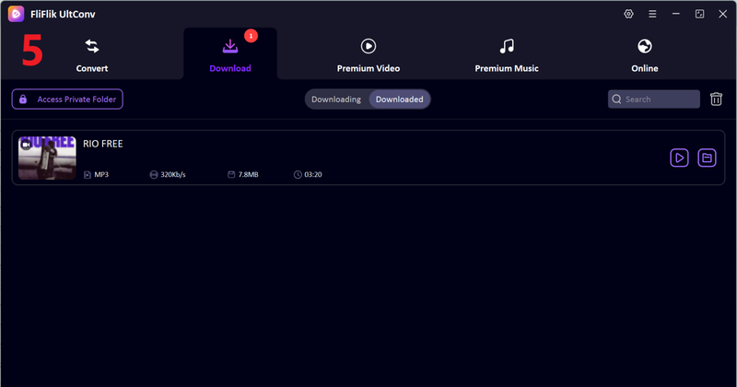Click the RIO FREE title text
The image size is (737, 387).
[x=102, y=144]
